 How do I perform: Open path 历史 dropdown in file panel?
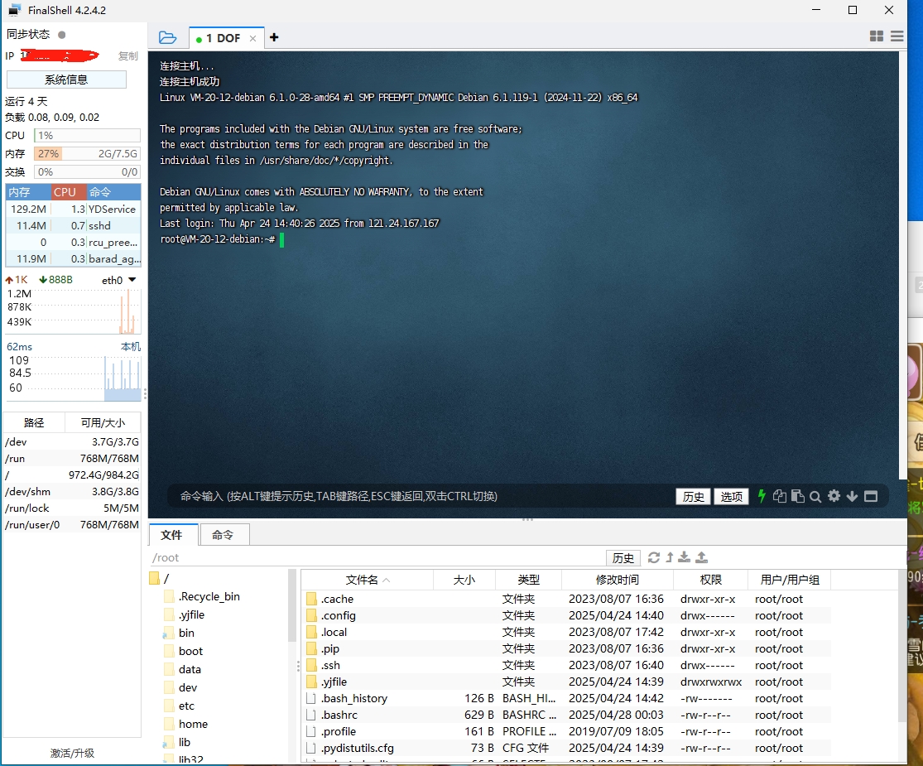pyautogui.click(x=623, y=558)
